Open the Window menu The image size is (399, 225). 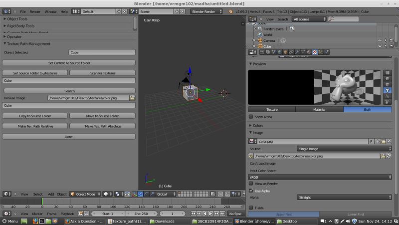pyautogui.click(x=50, y=11)
